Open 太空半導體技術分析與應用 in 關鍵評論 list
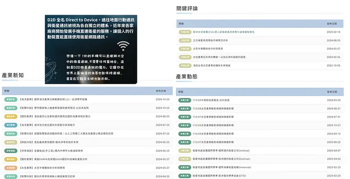The image size is (350, 179). pos(208,49)
